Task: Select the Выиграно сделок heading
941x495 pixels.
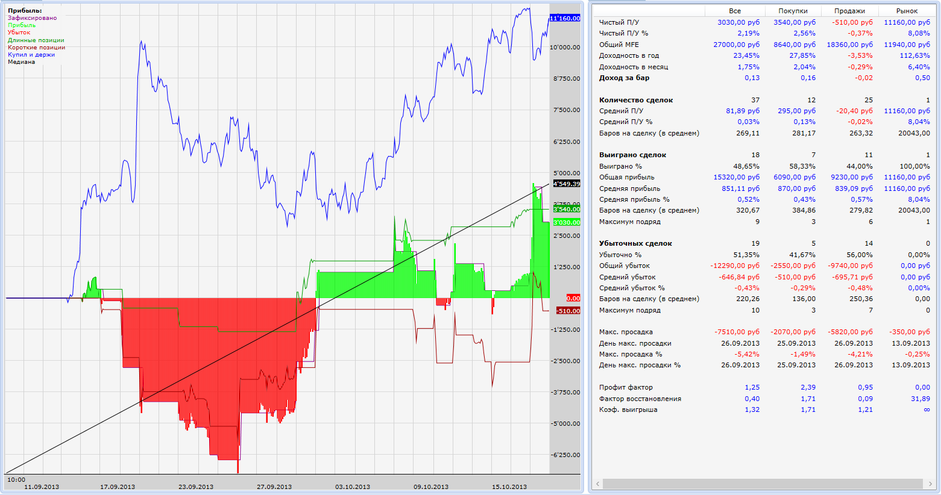Action: [x=632, y=155]
